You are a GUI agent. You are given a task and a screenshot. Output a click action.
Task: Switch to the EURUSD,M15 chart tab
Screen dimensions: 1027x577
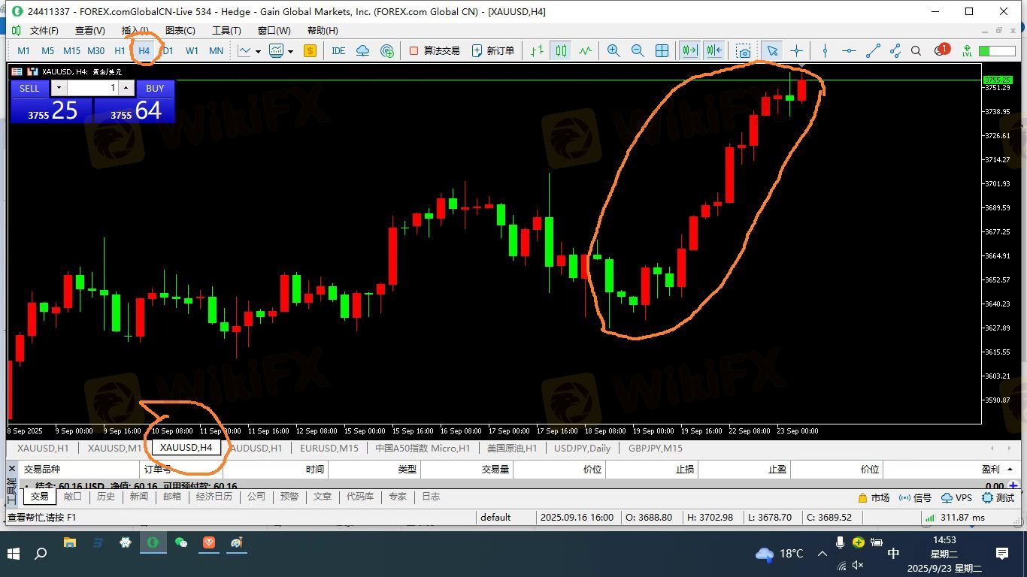pyautogui.click(x=329, y=448)
